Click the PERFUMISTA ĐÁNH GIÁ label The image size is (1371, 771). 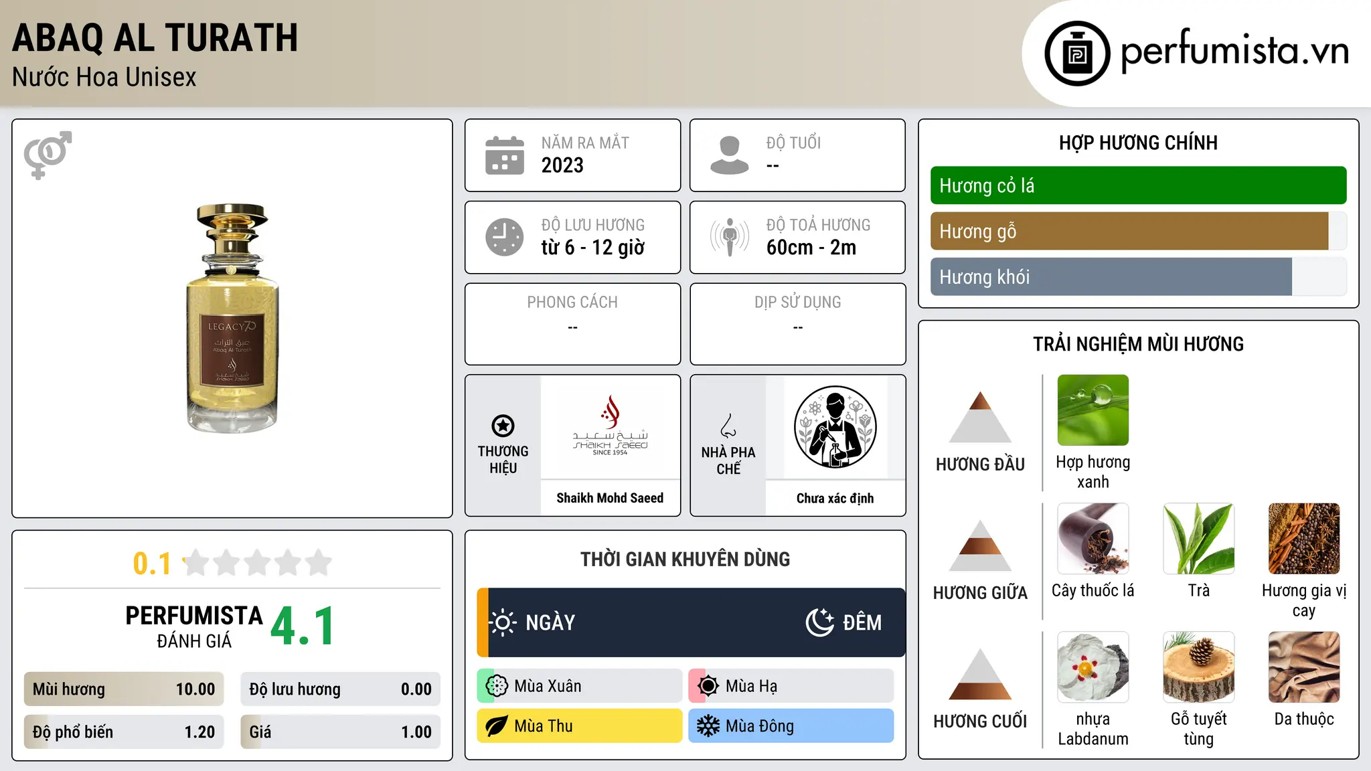click(x=194, y=626)
